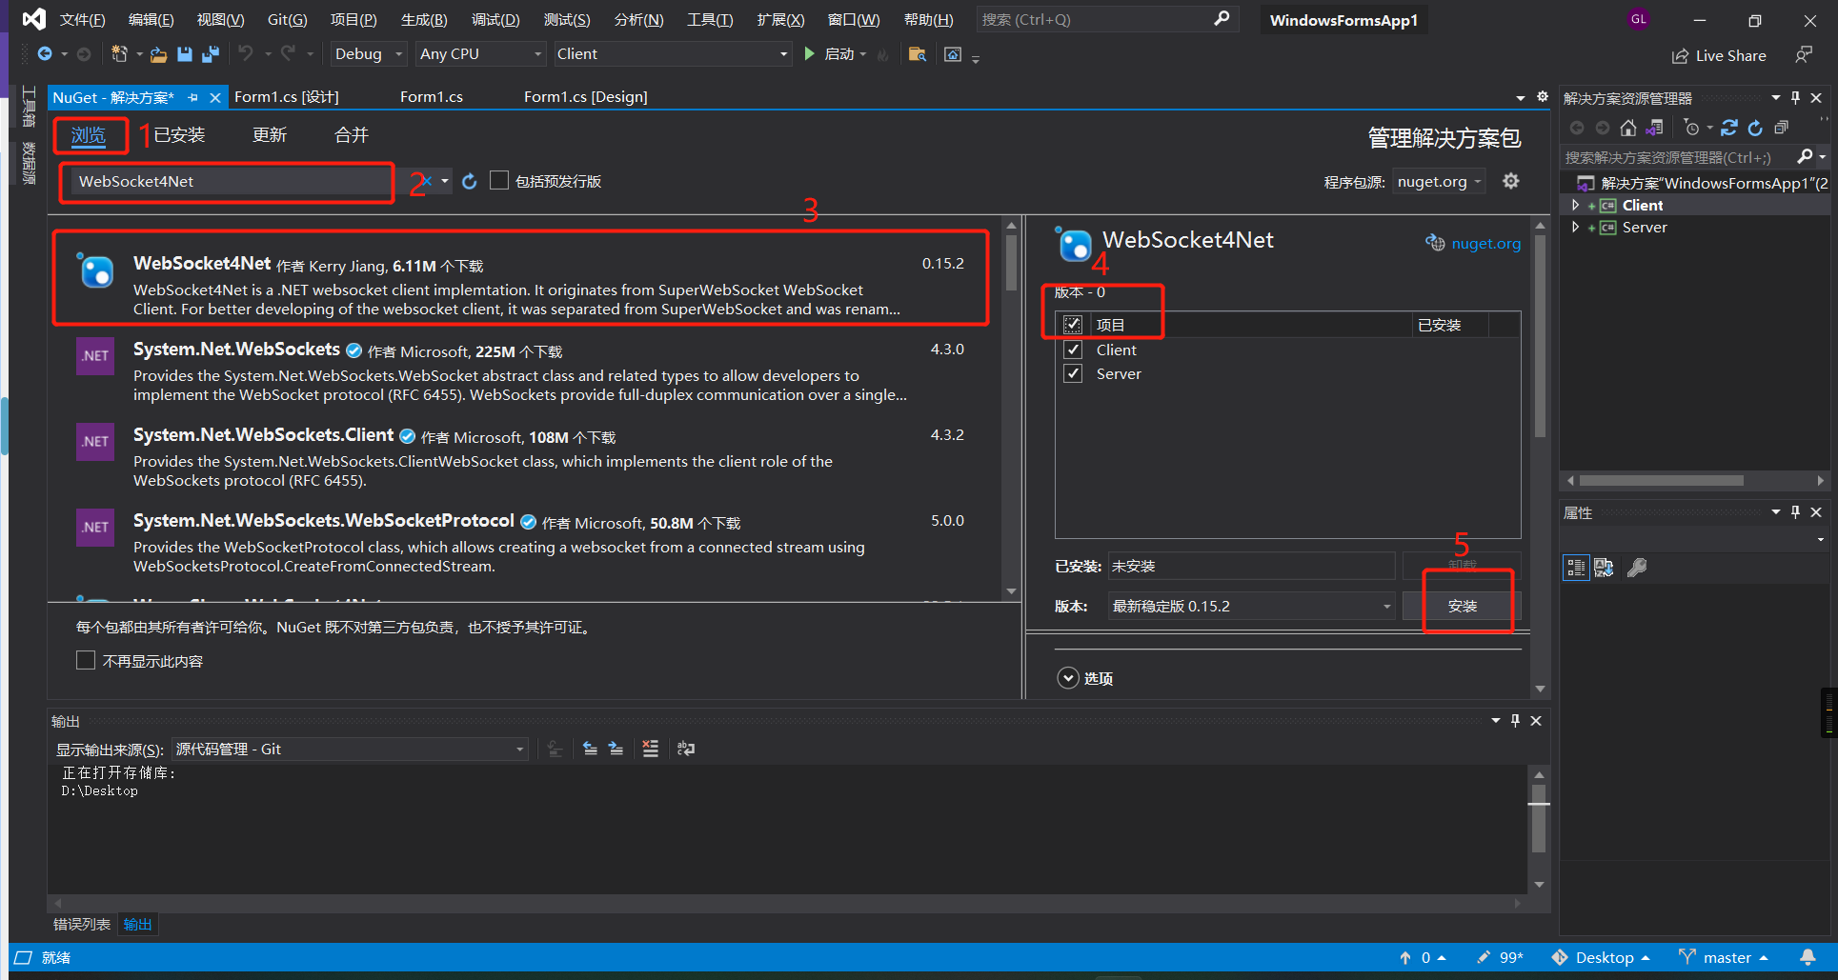This screenshot has width=1838, height=980.
Task: Open the feedback icon next to Live Share
Action: [x=1804, y=55]
